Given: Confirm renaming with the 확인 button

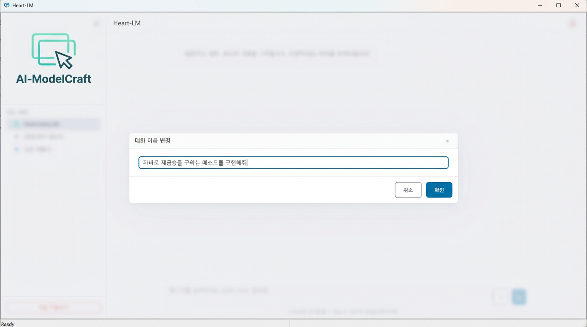Looking at the screenshot, I should (x=439, y=189).
